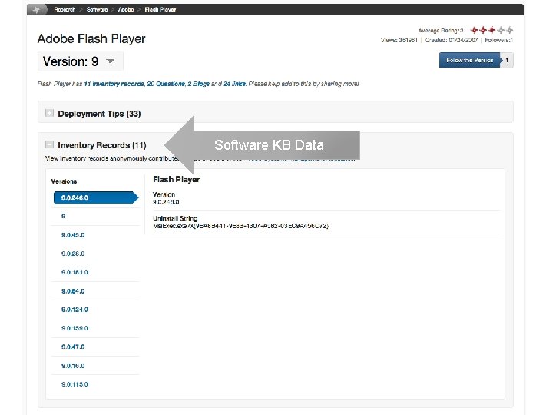
Task: Open 2 Blogs link
Action: coord(199,84)
